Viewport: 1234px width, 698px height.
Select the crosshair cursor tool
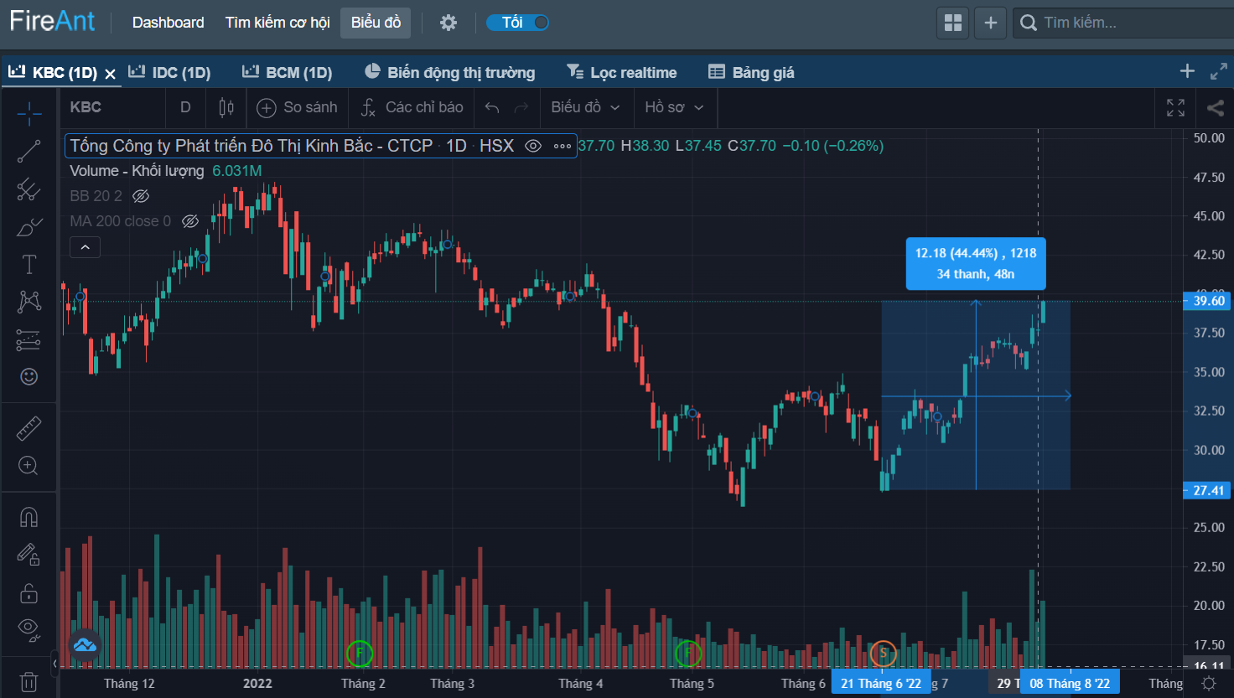click(x=29, y=113)
